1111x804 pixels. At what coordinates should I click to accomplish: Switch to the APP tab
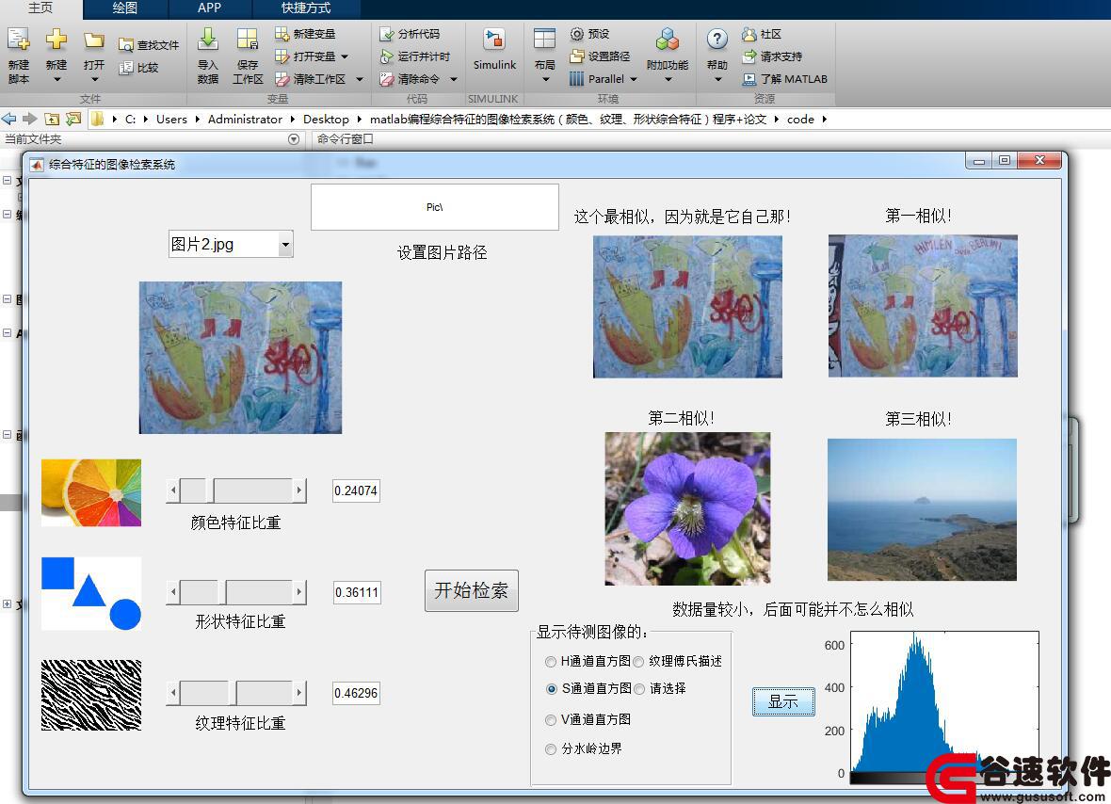[209, 8]
